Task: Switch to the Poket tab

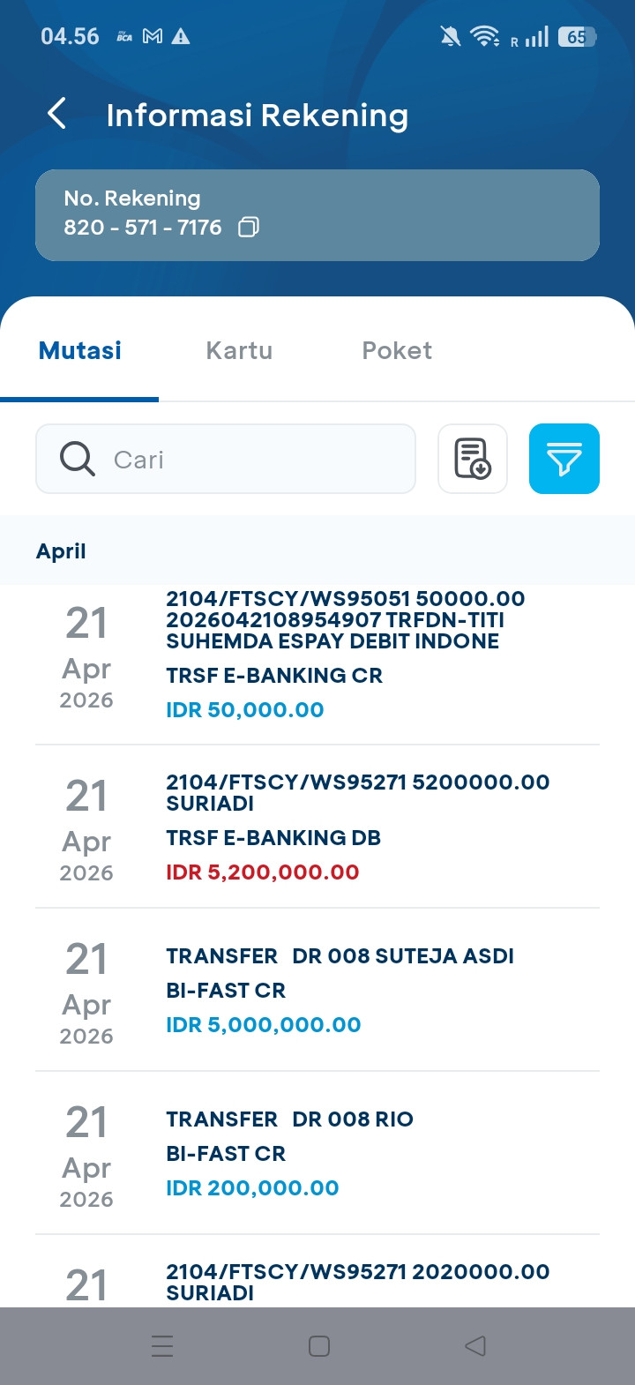Action: point(397,350)
